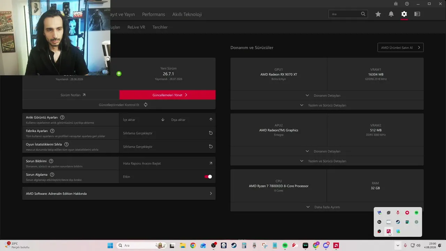Expand Donanım Detayları under AMD Radeon RX 9070 XT
446x251 pixels.
pyautogui.click(x=327, y=95)
